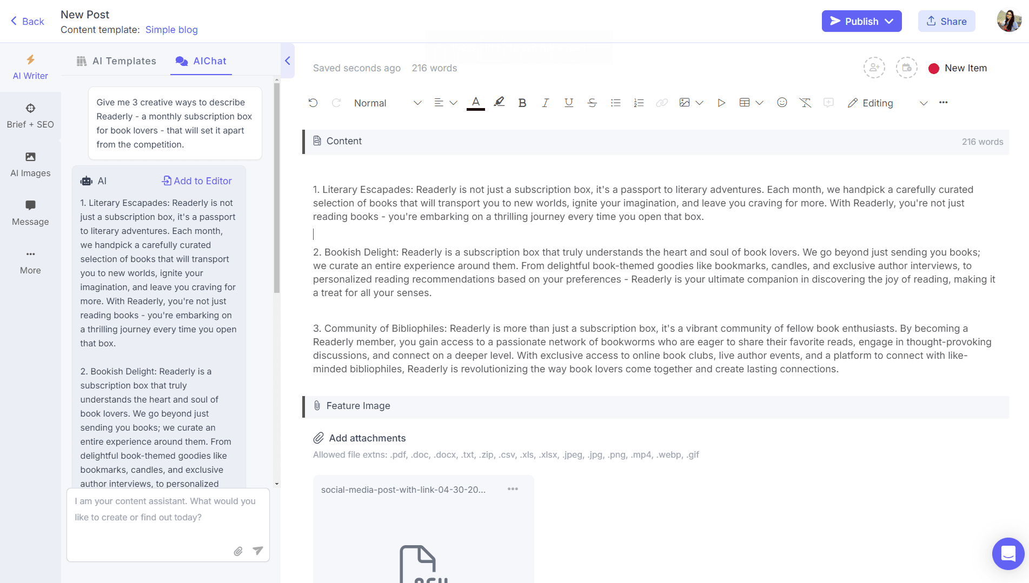Expand the Publish dropdown chevron
The width and height of the screenshot is (1029, 583).
pyautogui.click(x=889, y=21)
